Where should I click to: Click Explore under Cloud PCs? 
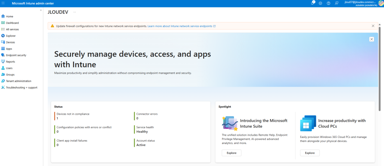pos(310,153)
